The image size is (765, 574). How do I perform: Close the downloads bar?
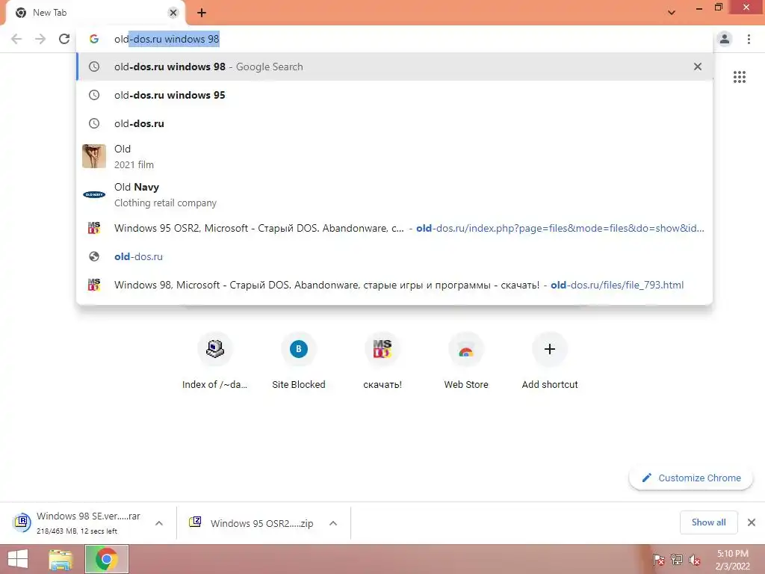tap(752, 522)
